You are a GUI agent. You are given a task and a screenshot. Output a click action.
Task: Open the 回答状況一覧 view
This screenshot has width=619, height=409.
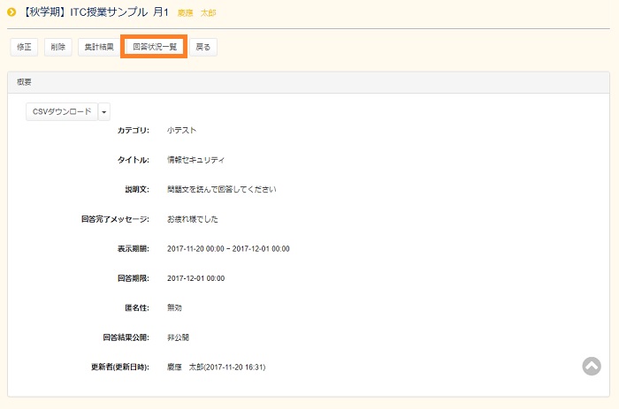click(153, 47)
